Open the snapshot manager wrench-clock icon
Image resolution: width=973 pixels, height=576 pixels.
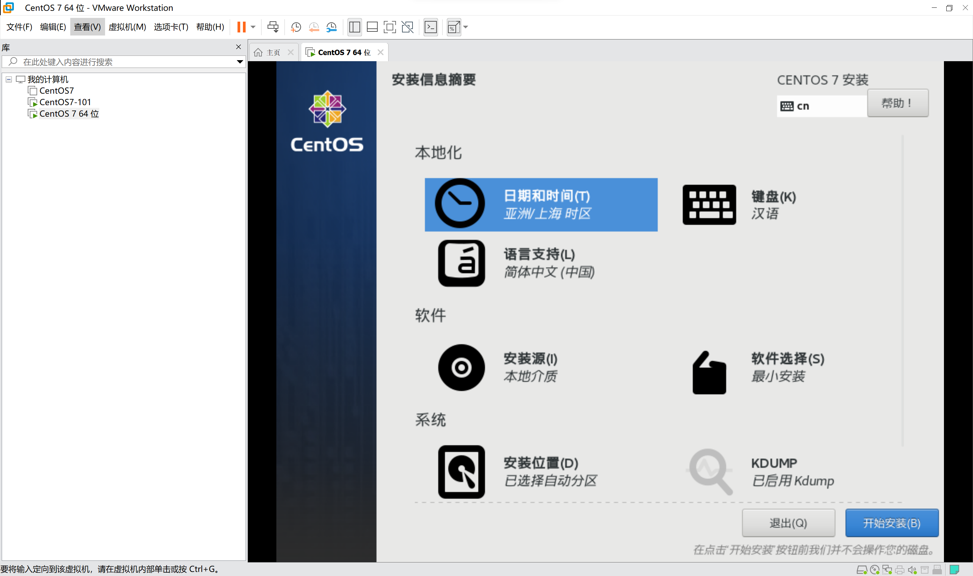coord(331,27)
